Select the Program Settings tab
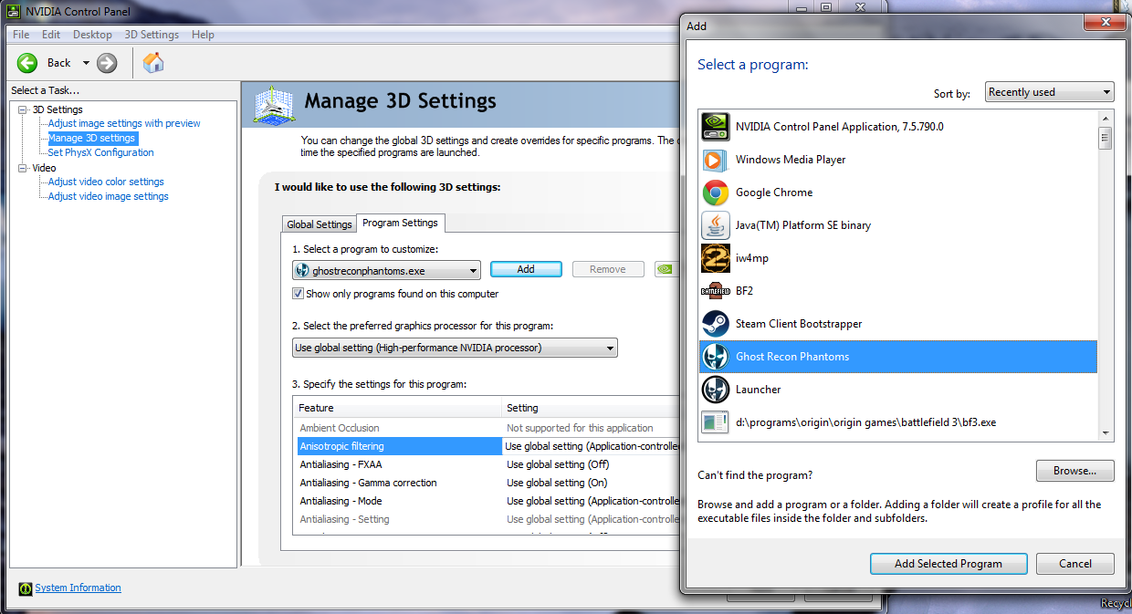The height and width of the screenshot is (614, 1132). coord(400,223)
